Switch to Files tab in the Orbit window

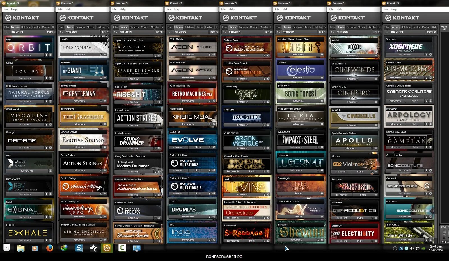(7, 27)
